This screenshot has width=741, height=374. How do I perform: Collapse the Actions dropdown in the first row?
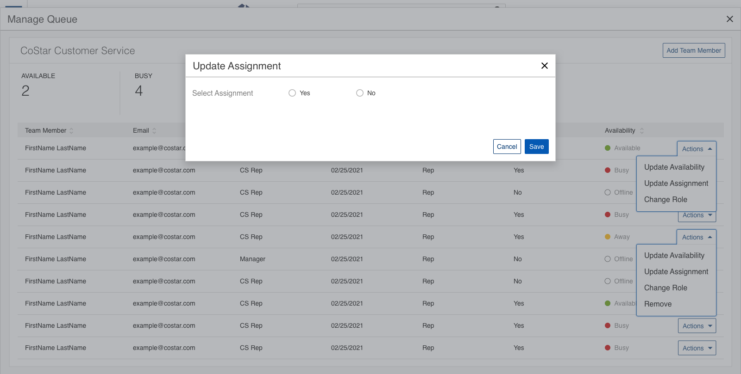tap(697, 149)
